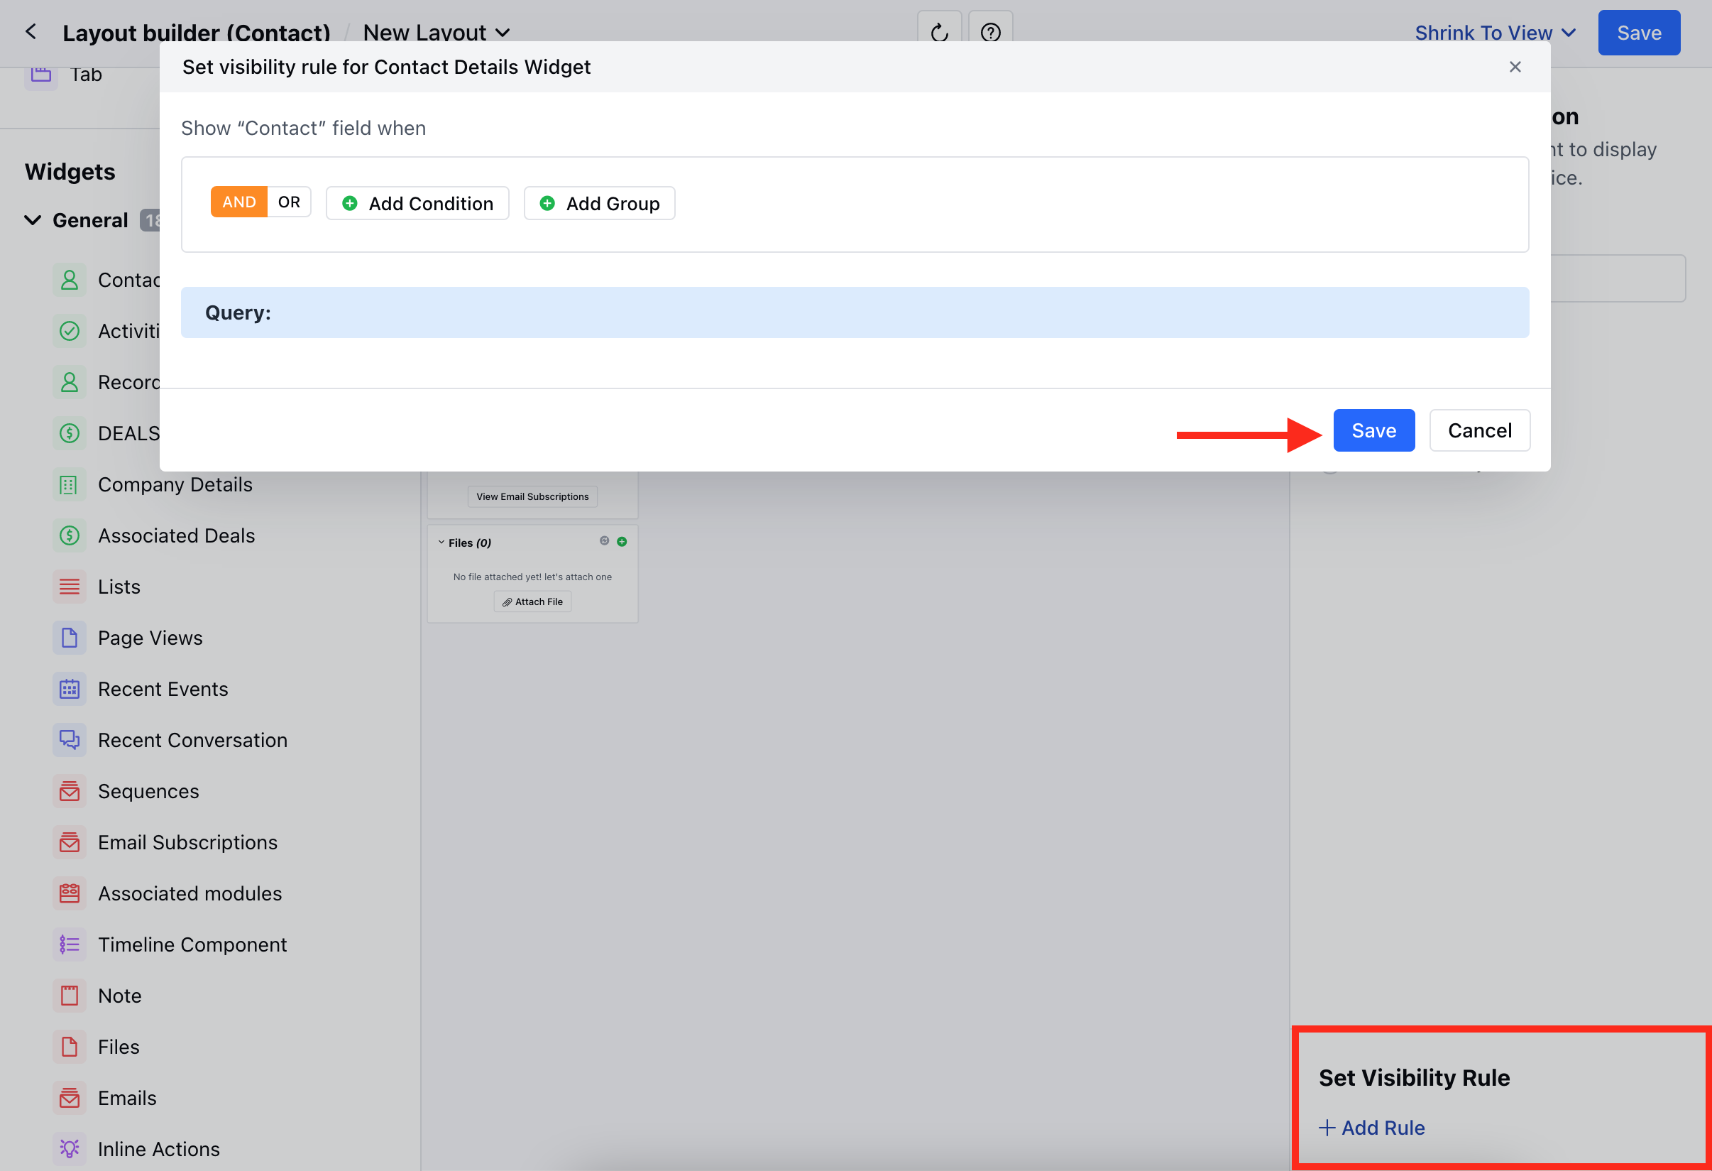This screenshot has height=1171, width=1712.
Task: Click the Add Condition button
Action: pos(417,203)
